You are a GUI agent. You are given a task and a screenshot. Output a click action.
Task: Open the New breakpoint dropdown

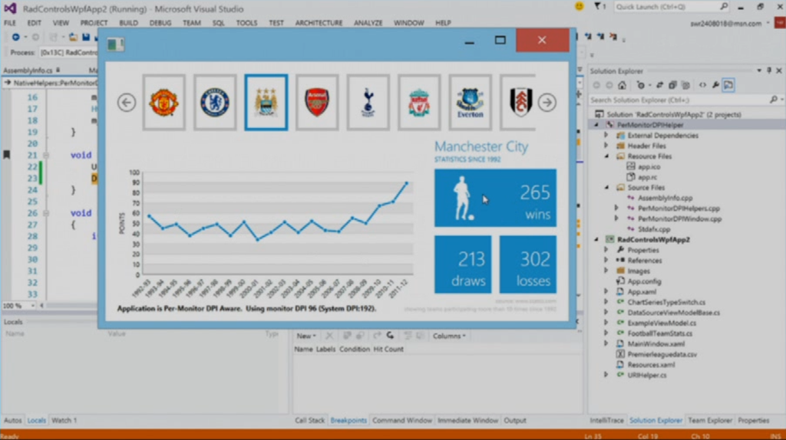(x=305, y=336)
